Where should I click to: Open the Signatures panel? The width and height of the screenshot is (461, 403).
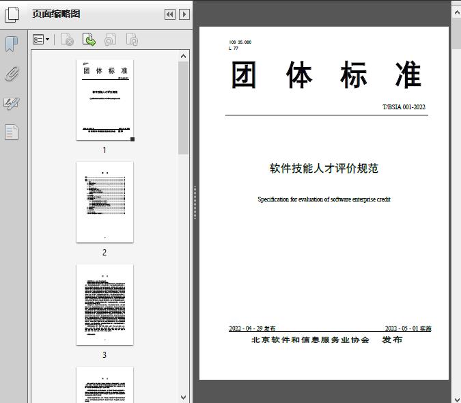pyautogui.click(x=12, y=103)
